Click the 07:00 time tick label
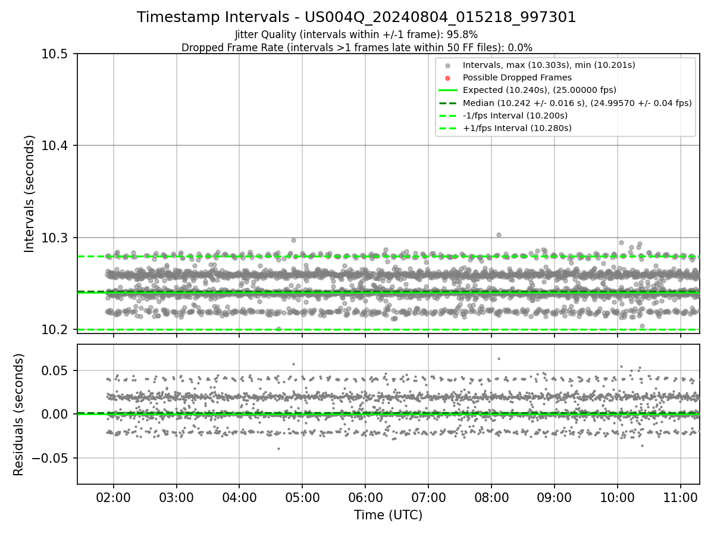The height and width of the screenshot is (536, 714). click(x=428, y=497)
